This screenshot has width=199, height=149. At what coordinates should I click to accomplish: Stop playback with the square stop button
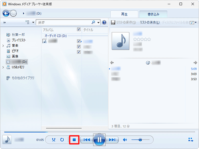74,140
